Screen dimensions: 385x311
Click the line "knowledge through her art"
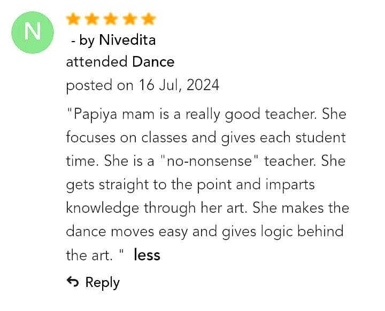tap(207, 208)
